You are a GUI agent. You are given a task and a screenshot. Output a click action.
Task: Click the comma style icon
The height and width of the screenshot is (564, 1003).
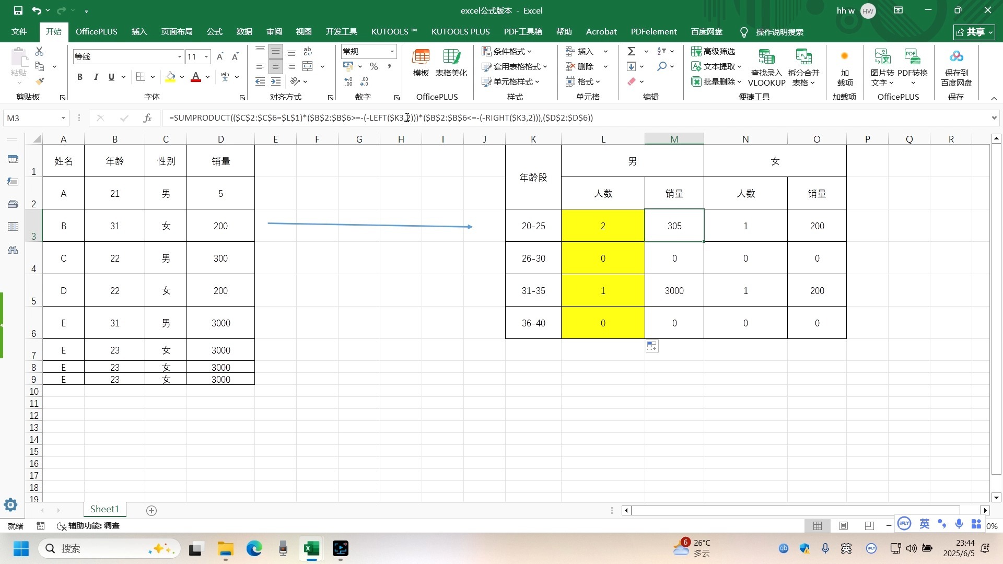[x=390, y=66]
